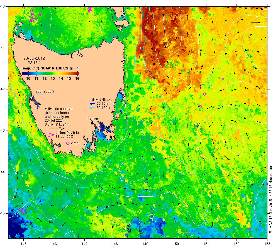
Task: Click the '200 2000m' depth contour label
Action: 45,91
